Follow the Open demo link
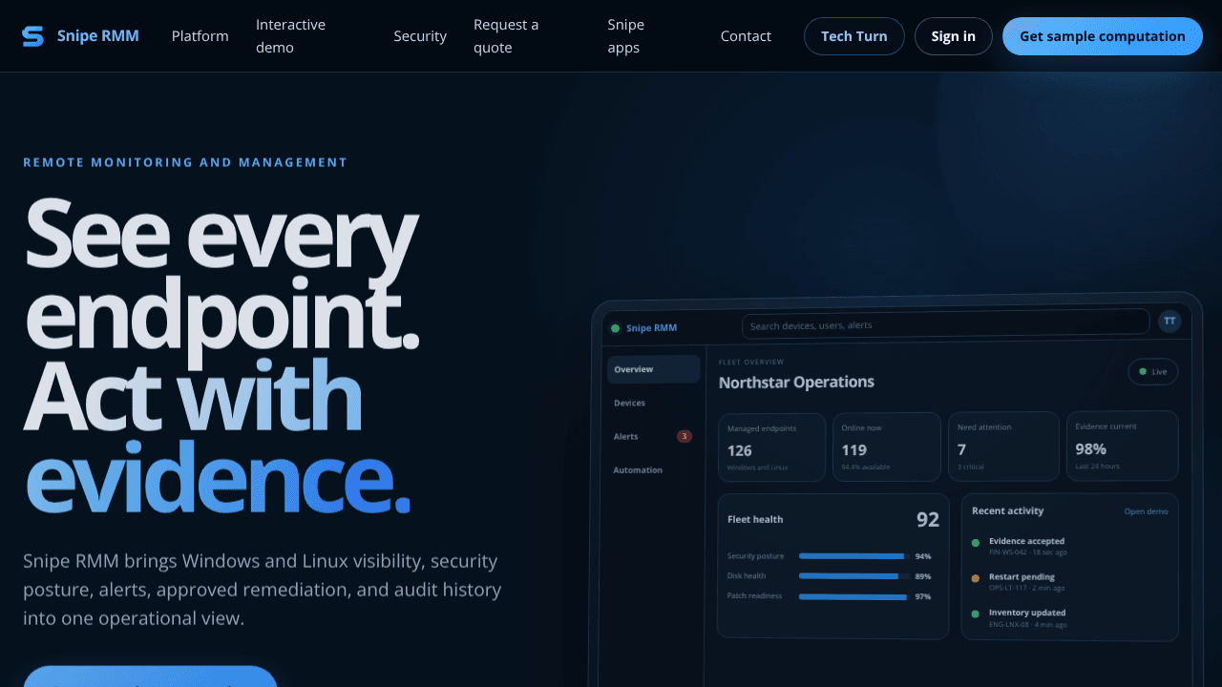Image resolution: width=1222 pixels, height=687 pixels. tap(1146, 511)
